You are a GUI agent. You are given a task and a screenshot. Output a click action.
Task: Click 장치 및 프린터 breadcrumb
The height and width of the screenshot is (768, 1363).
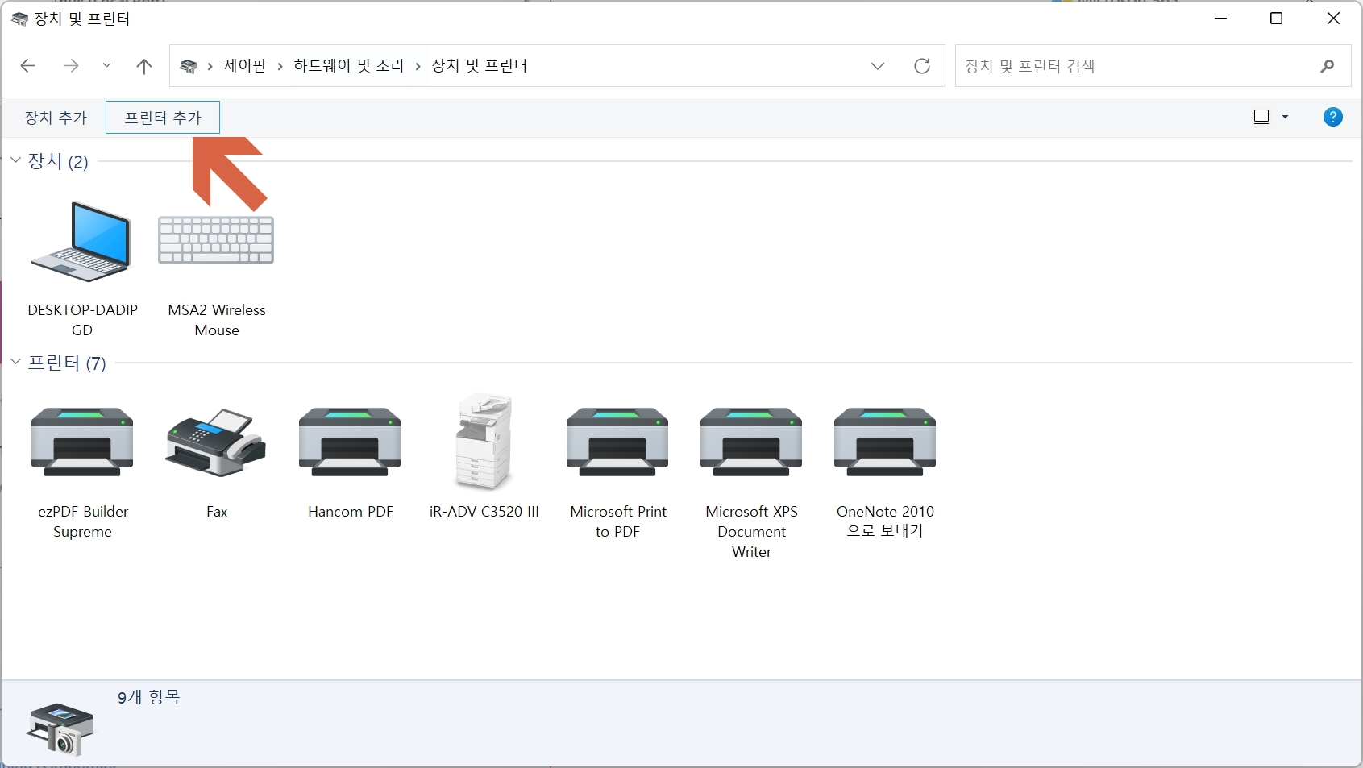pyautogui.click(x=480, y=66)
